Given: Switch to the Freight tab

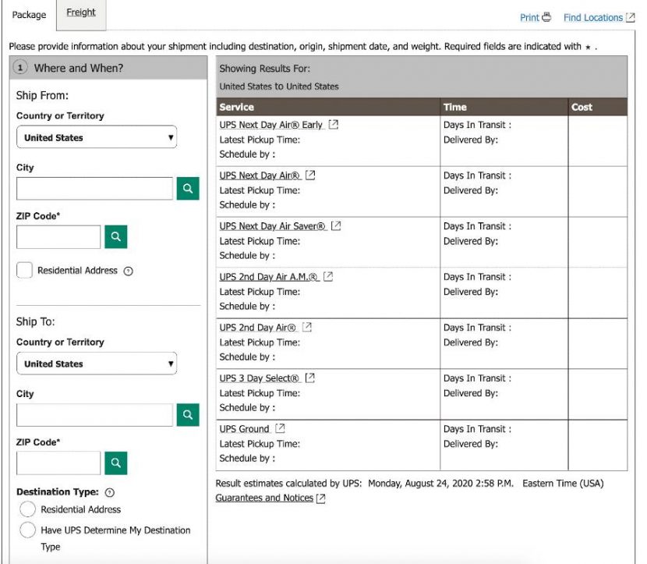Looking at the screenshot, I should [x=81, y=12].
